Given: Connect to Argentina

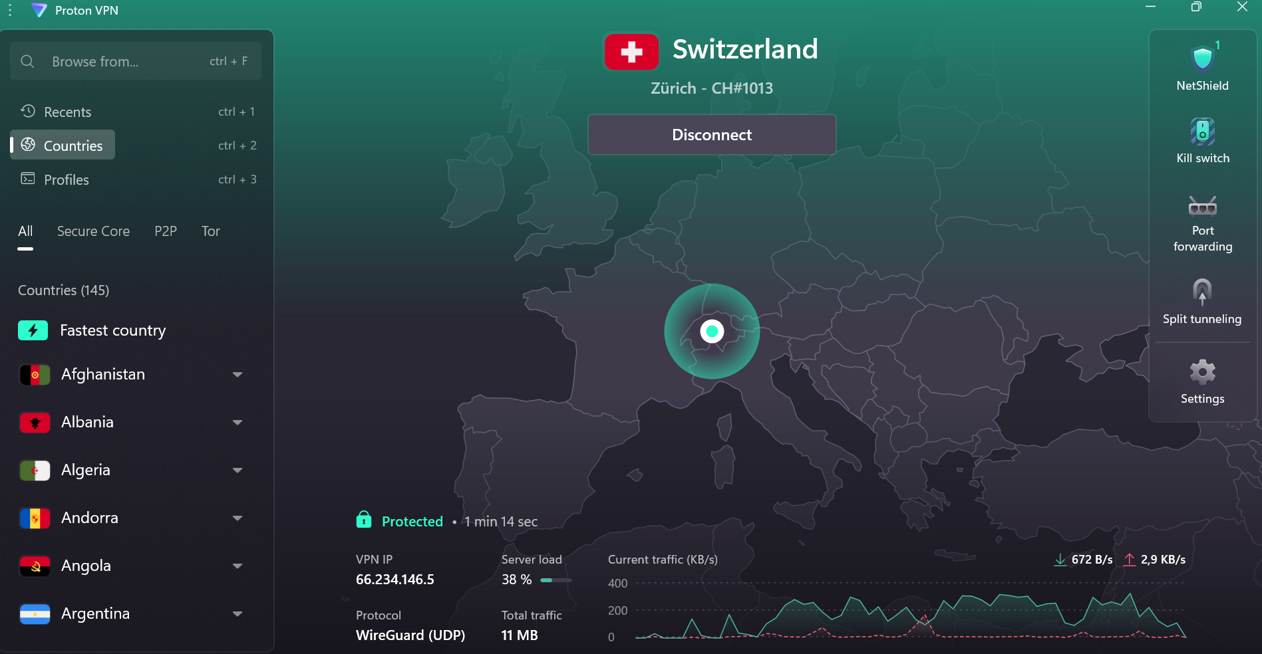Looking at the screenshot, I should (95, 613).
